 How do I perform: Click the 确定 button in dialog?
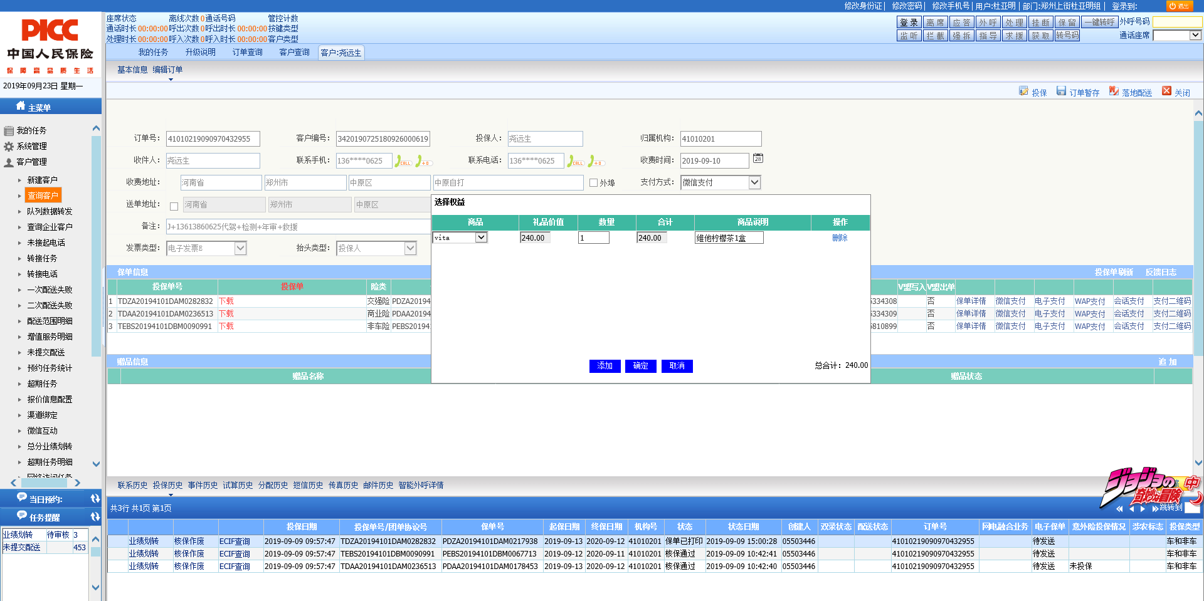(x=640, y=366)
